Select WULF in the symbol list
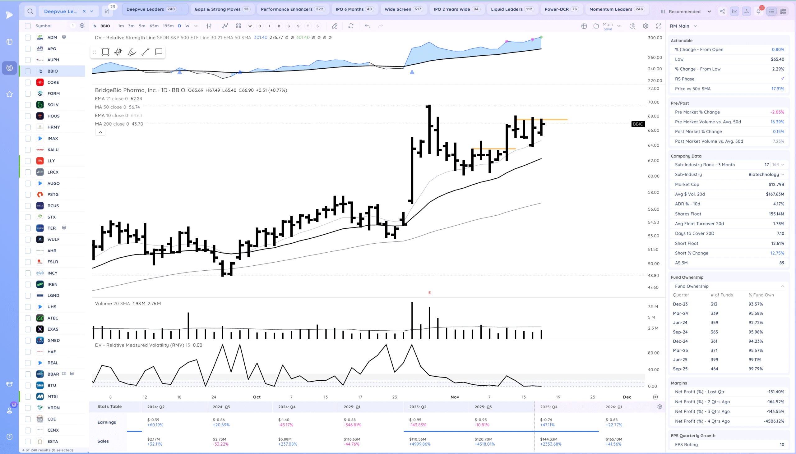 [53, 240]
